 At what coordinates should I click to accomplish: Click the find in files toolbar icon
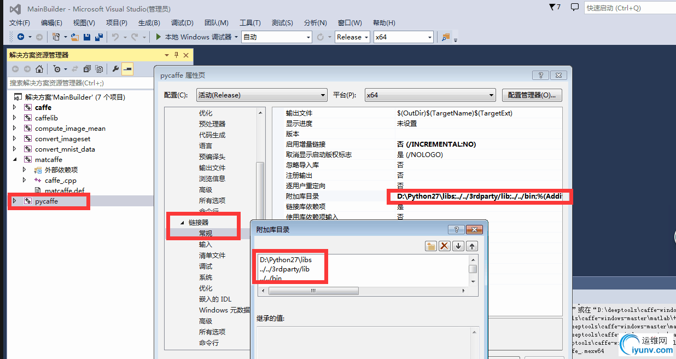click(445, 37)
